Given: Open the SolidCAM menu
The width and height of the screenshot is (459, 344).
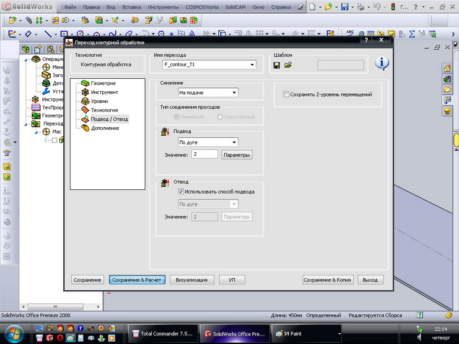Looking at the screenshot, I should (x=235, y=7).
